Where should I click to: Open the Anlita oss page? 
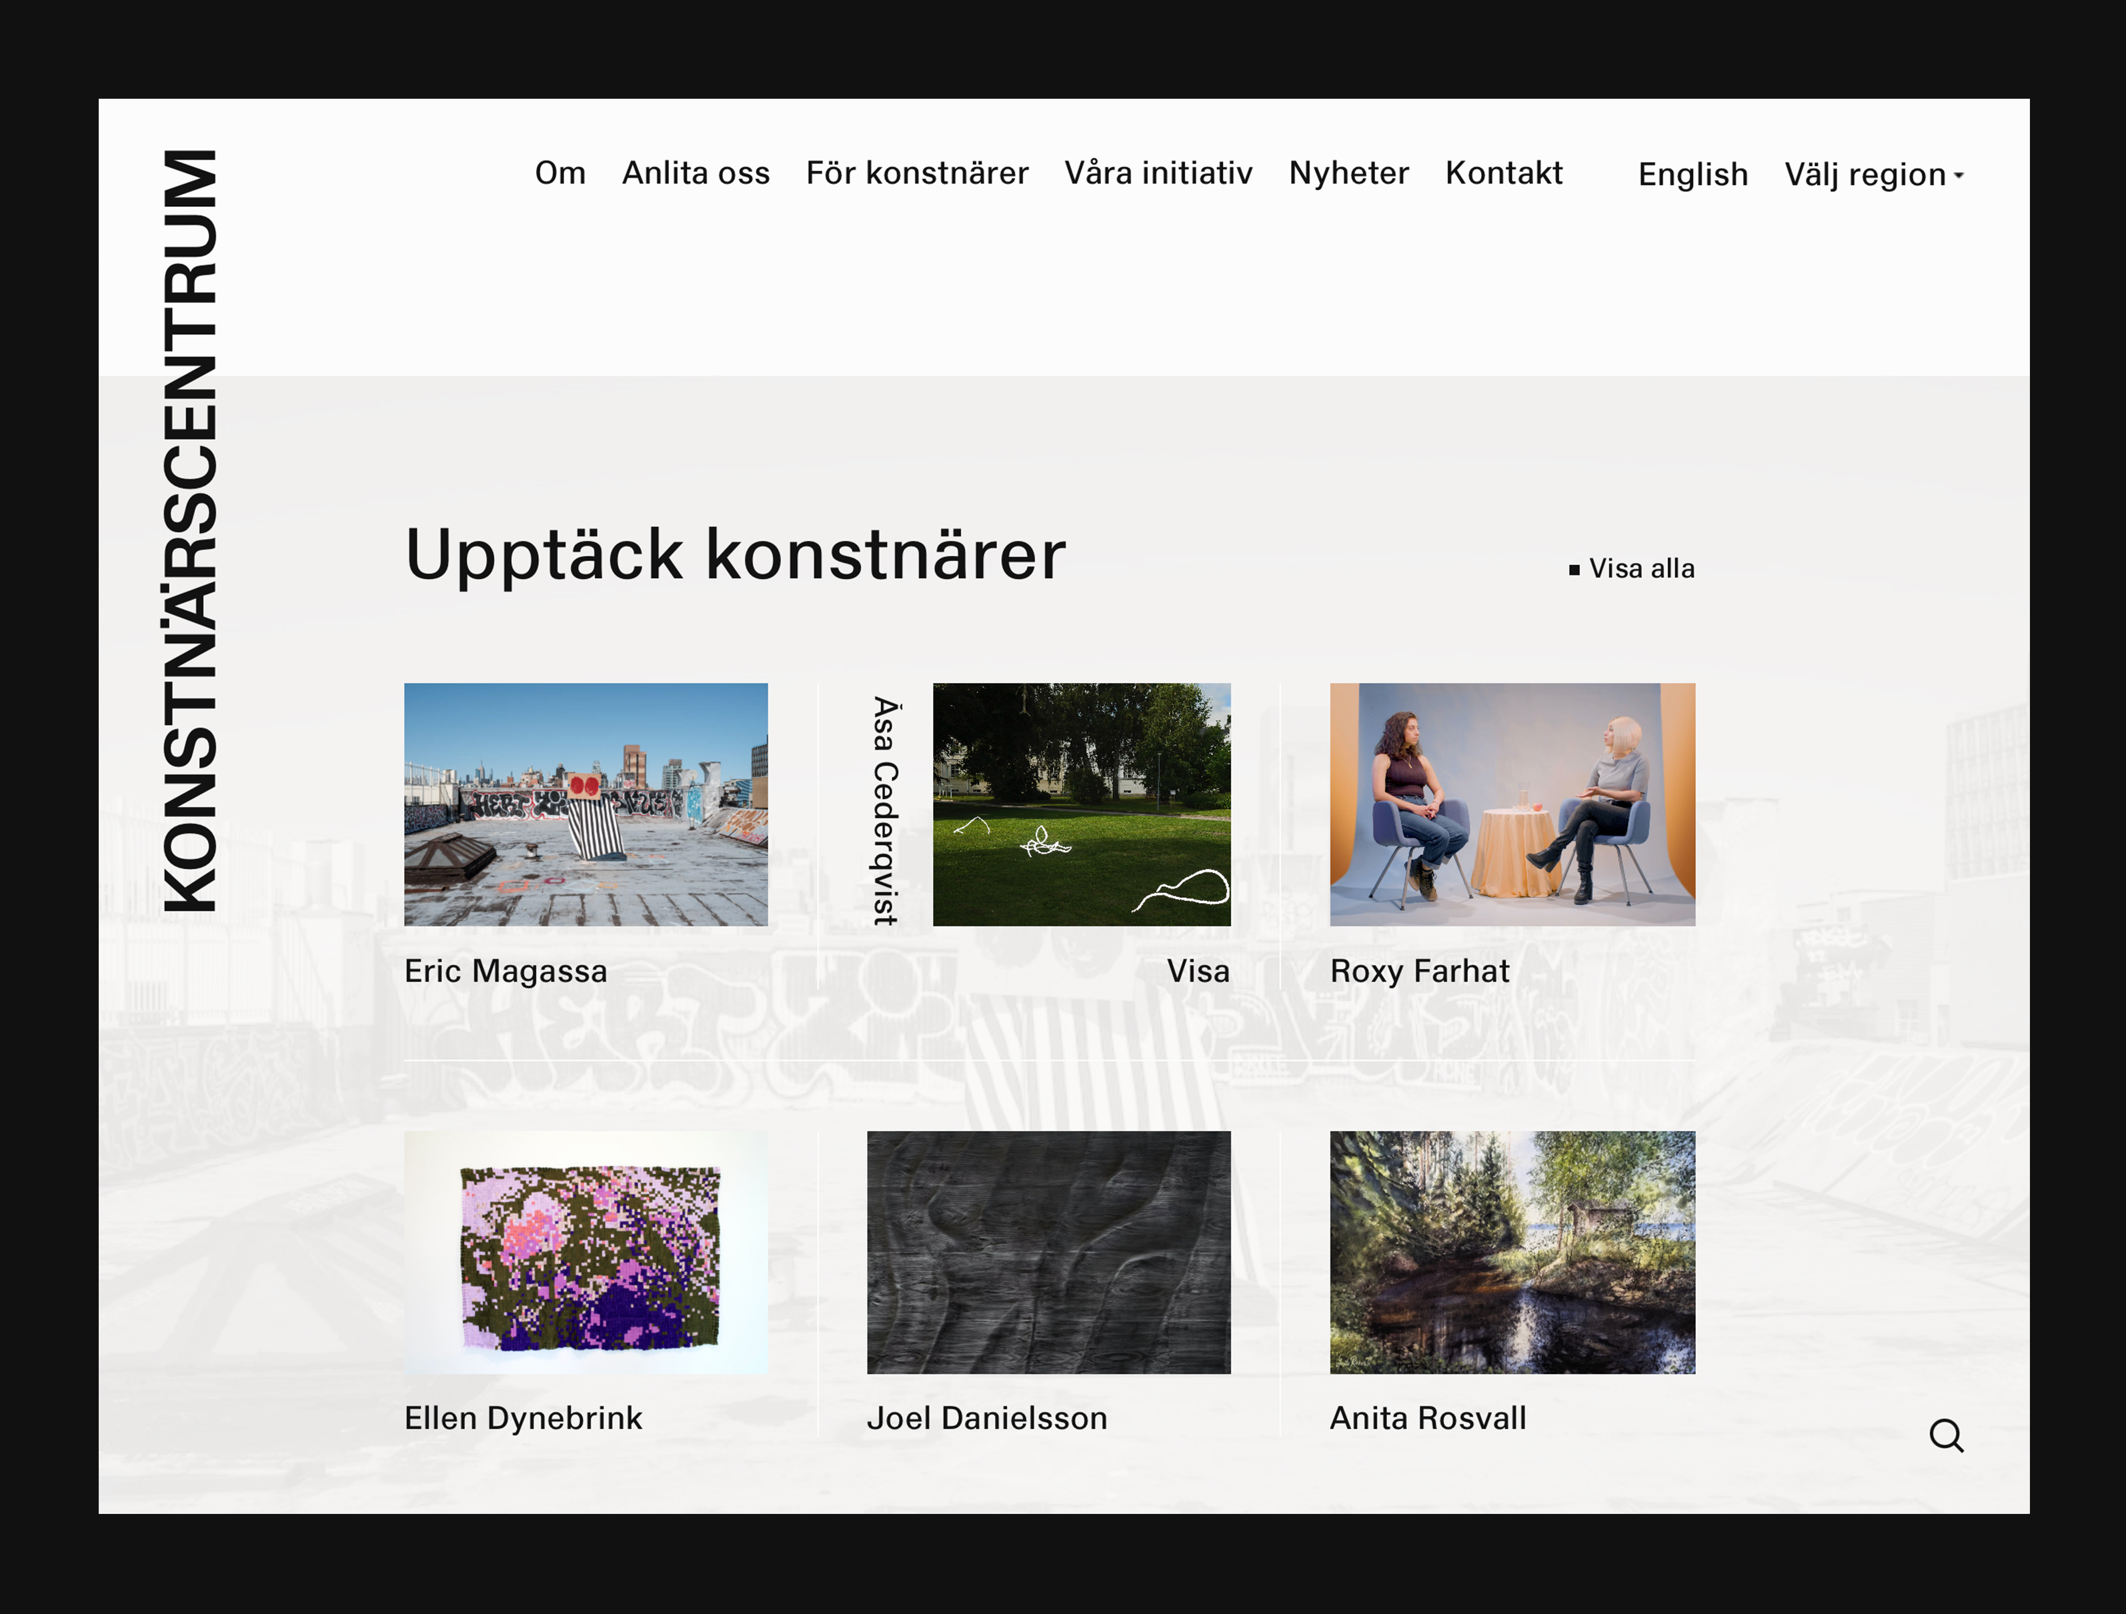coord(695,173)
